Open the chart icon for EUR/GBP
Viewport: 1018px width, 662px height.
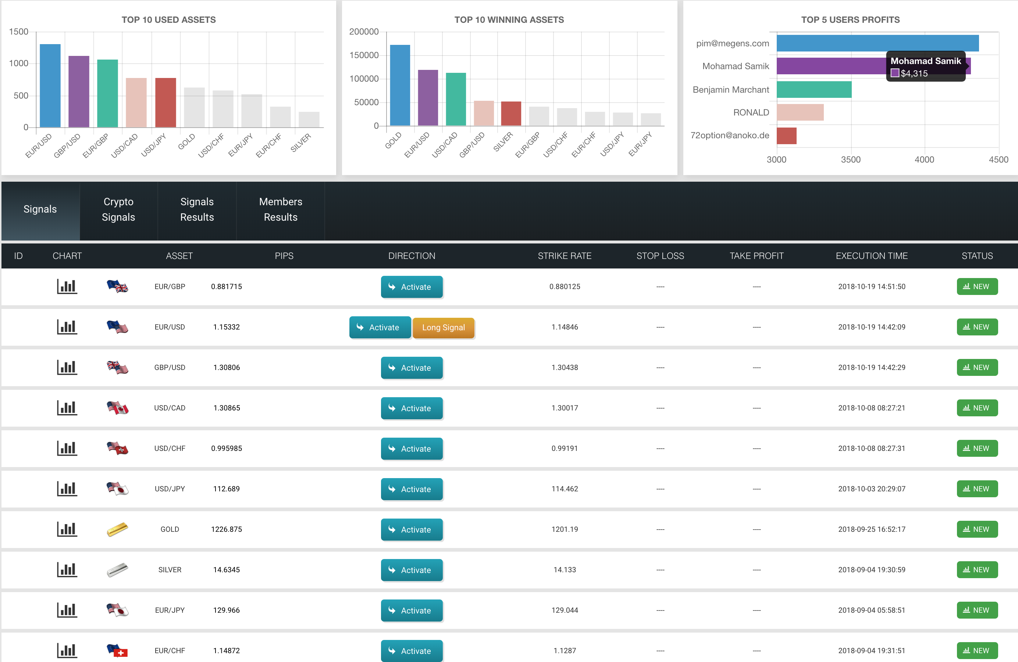67,286
